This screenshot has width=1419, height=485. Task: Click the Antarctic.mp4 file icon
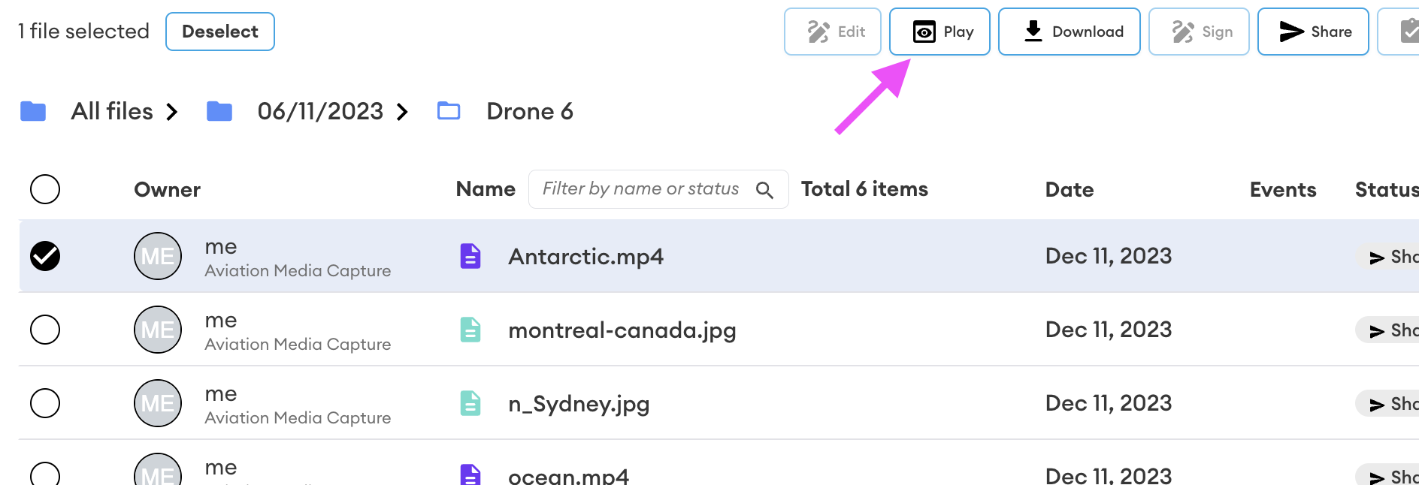[470, 256]
